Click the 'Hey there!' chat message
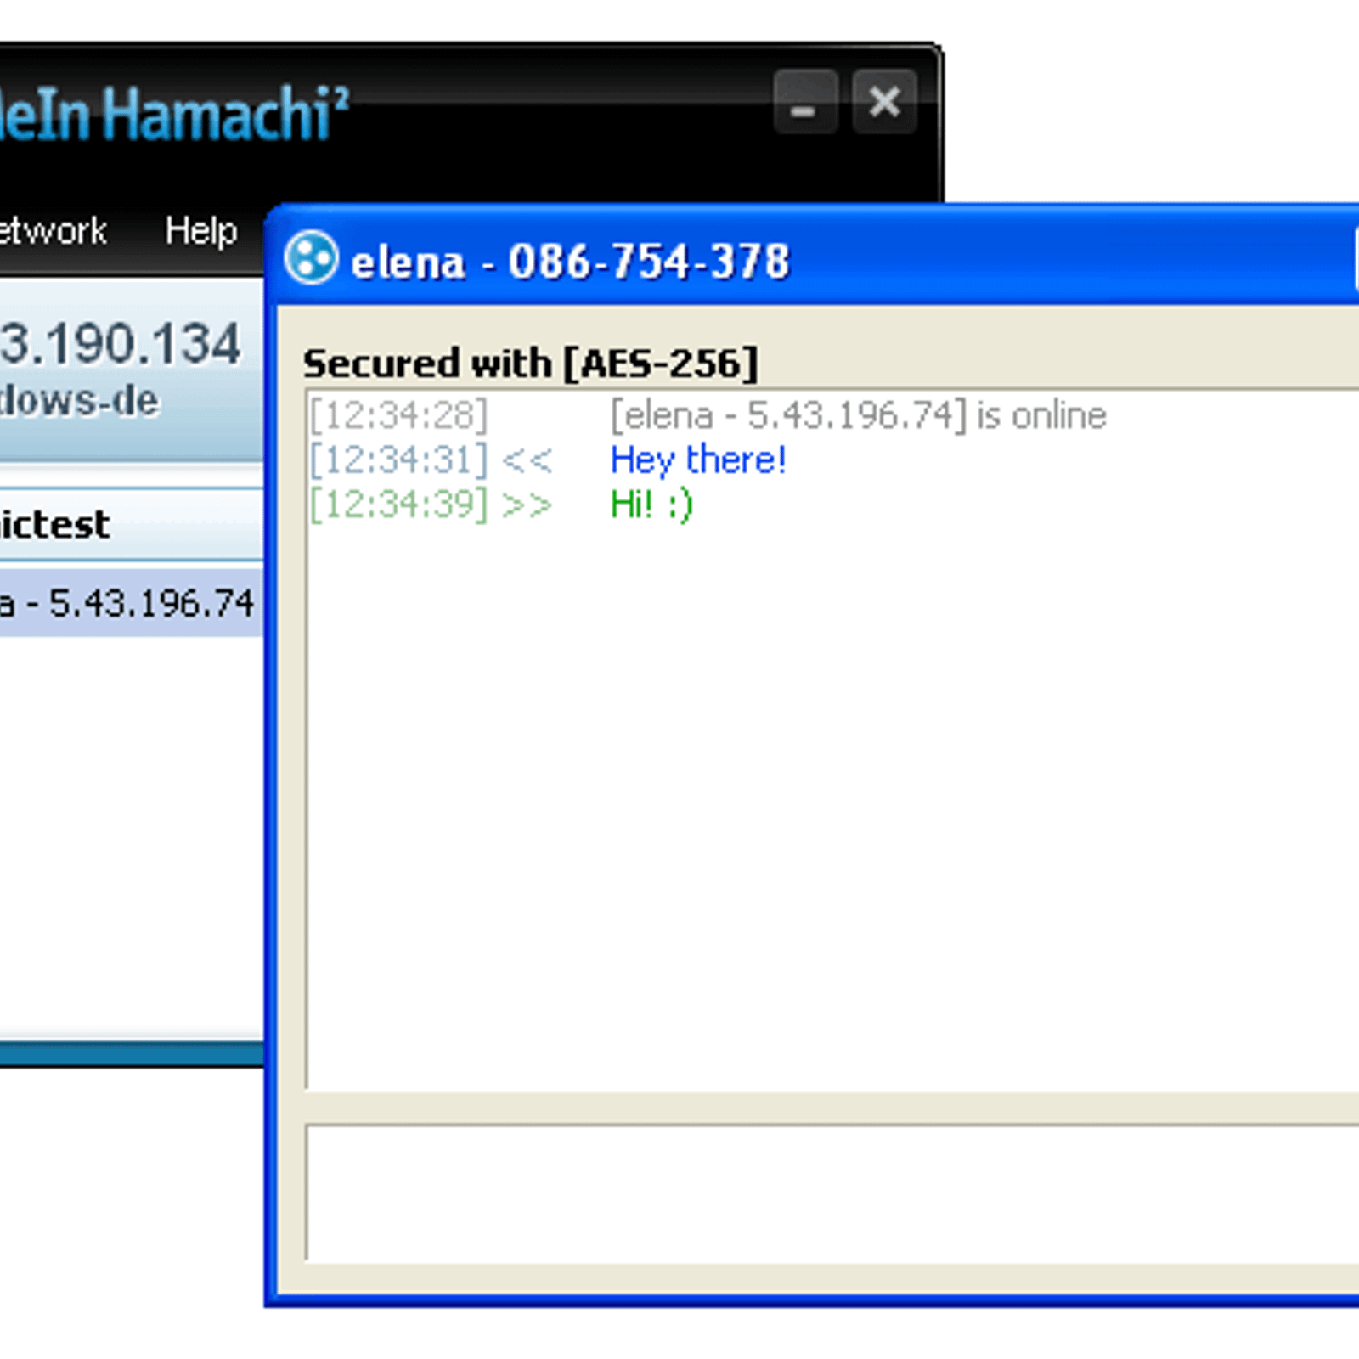Viewport: 1359px width, 1359px height. click(x=698, y=460)
